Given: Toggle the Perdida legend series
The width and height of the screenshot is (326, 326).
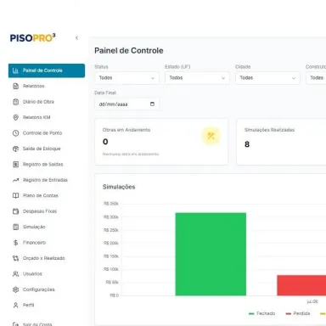Looking at the screenshot, I should coord(298,313).
